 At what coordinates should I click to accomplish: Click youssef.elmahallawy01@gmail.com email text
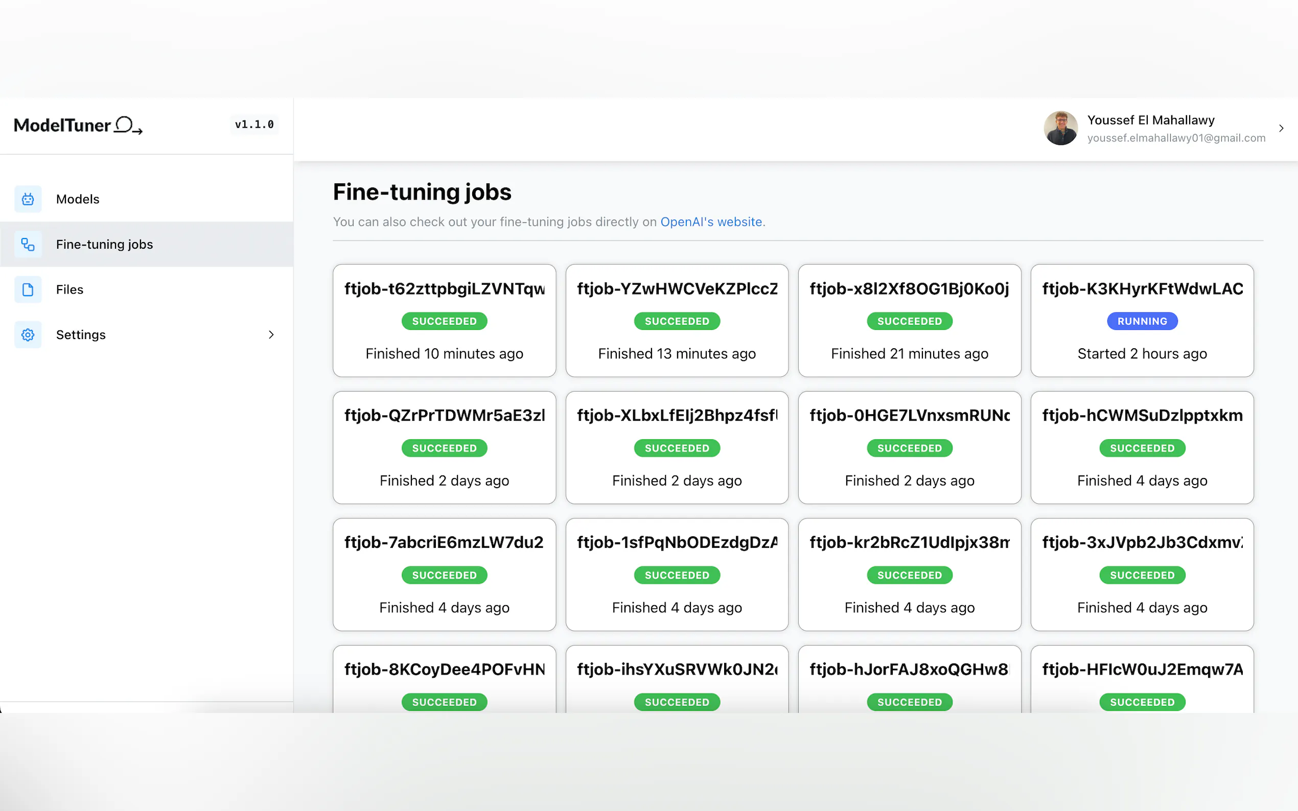click(1176, 138)
